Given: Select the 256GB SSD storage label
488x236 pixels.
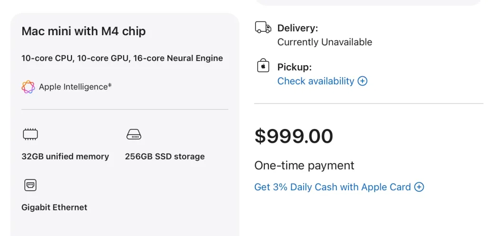Looking at the screenshot, I should click(165, 157).
